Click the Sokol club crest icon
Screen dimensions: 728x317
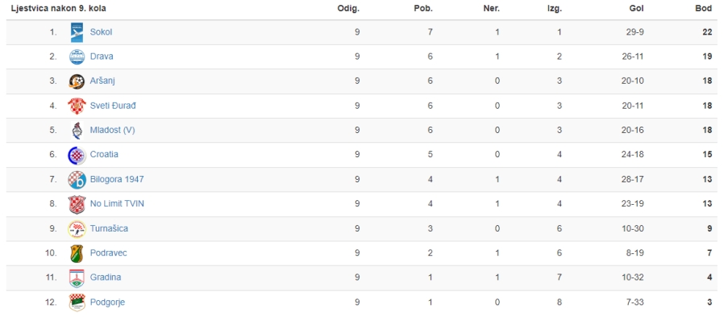click(77, 32)
